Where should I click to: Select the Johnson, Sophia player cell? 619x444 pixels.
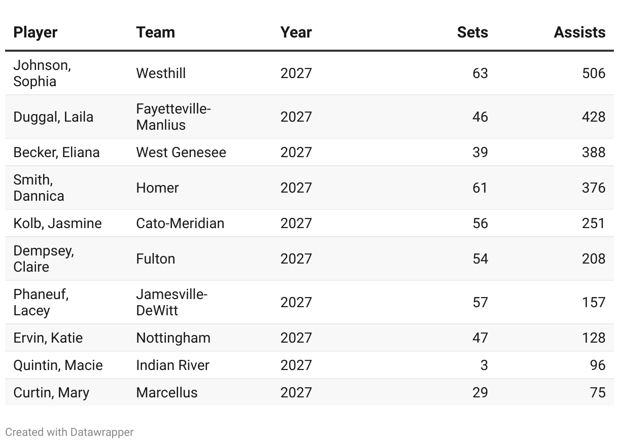(42, 73)
